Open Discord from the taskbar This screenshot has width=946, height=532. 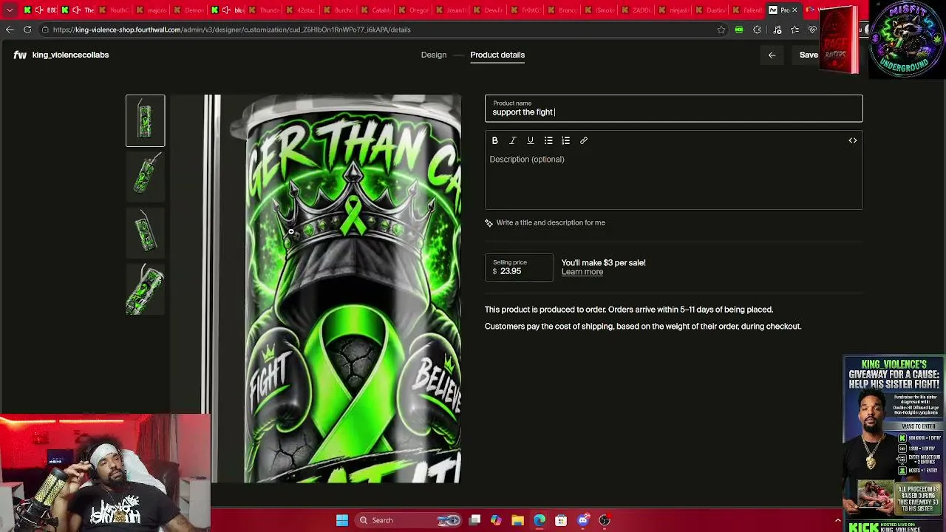click(x=583, y=520)
